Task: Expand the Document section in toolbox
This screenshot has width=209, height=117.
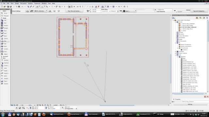Action: pos(1,56)
